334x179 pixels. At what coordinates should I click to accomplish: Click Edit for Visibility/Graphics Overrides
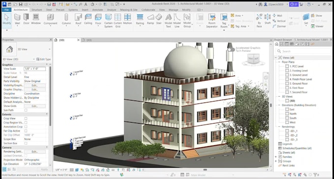tap(34, 85)
